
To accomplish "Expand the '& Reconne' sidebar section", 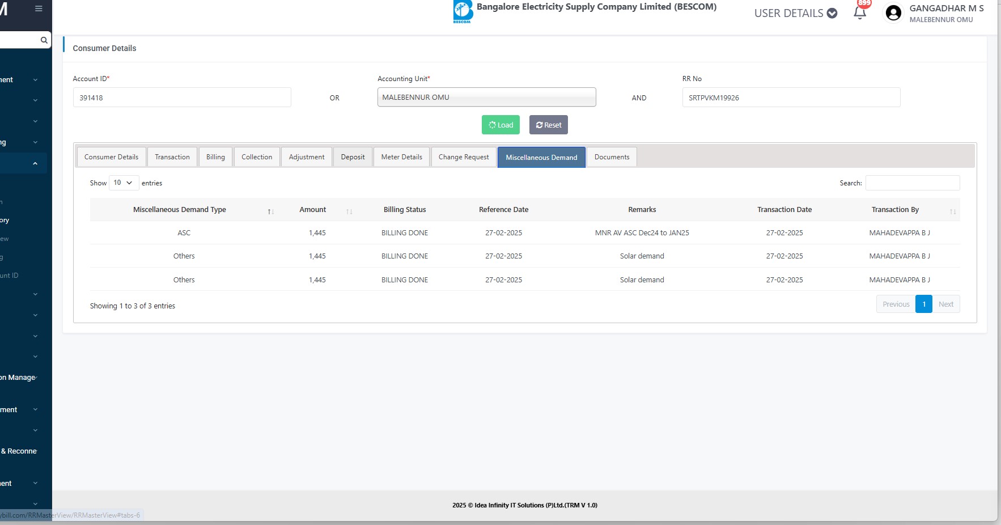I will coord(19,451).
